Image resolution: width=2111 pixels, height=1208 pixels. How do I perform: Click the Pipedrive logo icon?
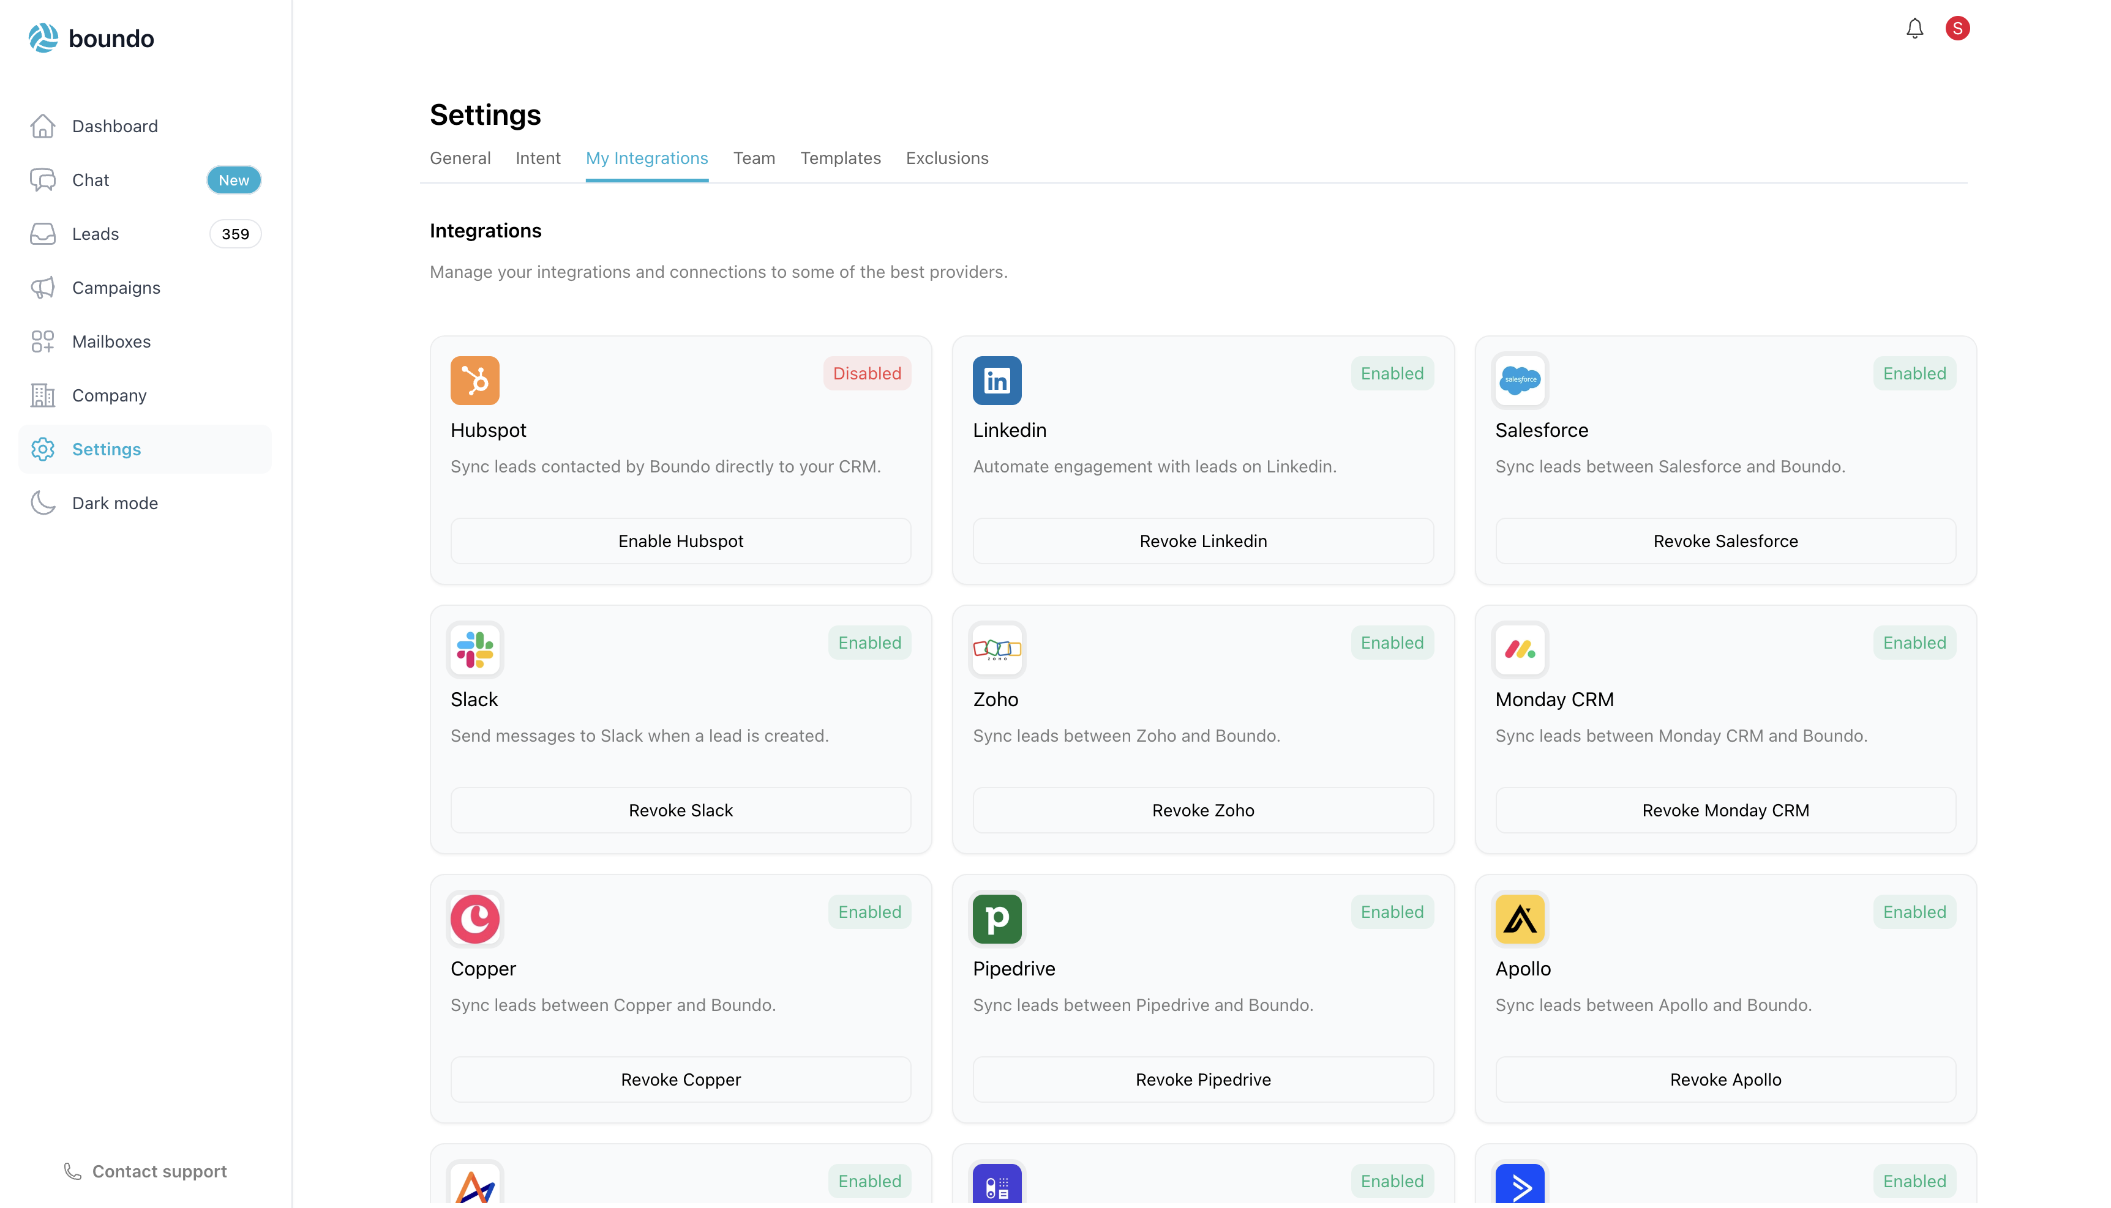click(997, 919)
